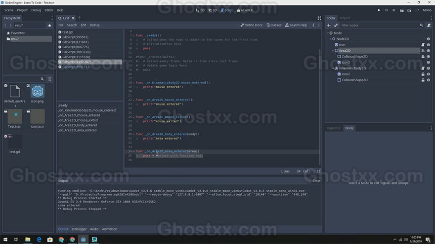Image resolution: width=435 pixels, height=244 pixels.
Task: Toggle Node2D visibility
Action: click(x=429, y=39)
